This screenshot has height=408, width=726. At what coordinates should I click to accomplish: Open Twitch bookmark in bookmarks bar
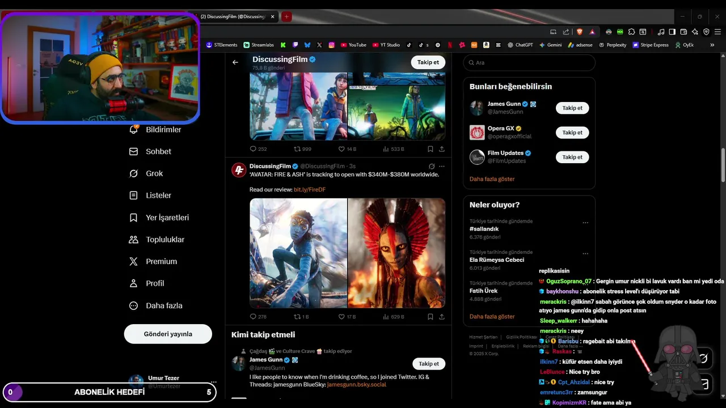click(295, 45)
